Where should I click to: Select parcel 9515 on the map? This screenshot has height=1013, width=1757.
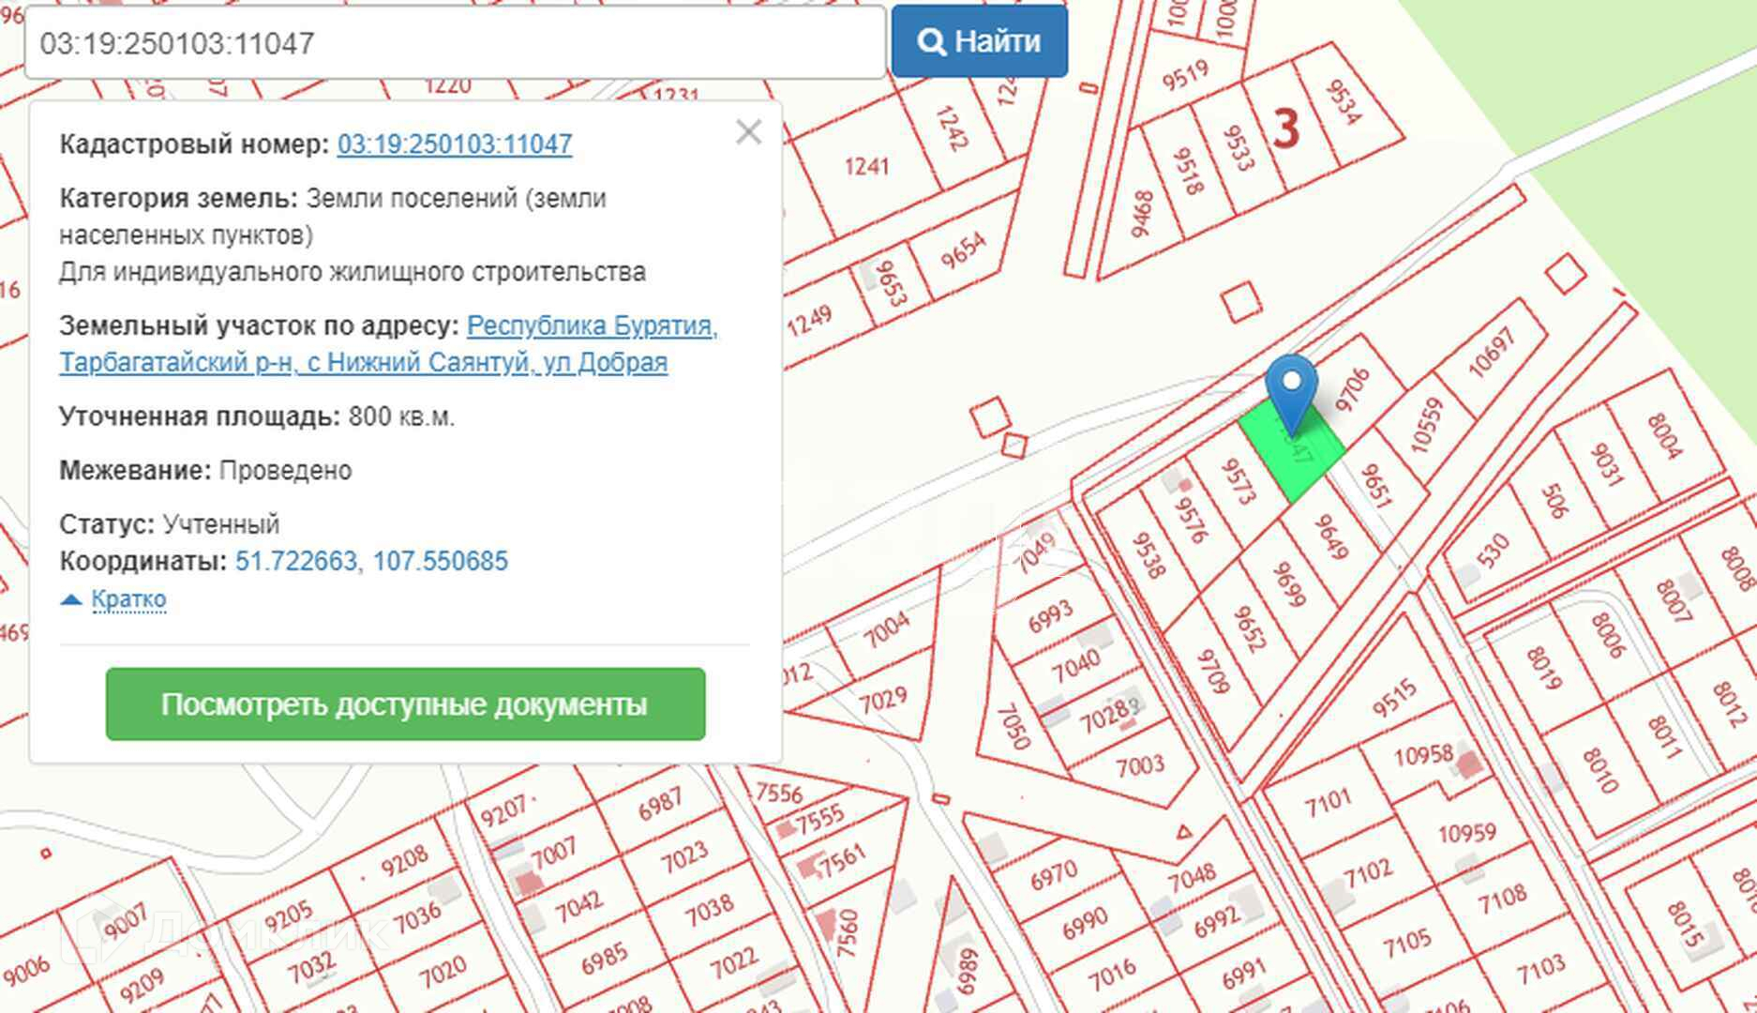[1394, 697]
